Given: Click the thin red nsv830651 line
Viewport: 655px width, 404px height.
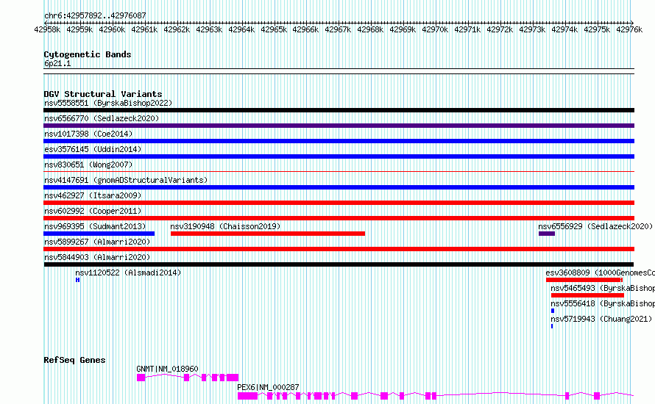Looking at the screenshot, I should 339,171.
